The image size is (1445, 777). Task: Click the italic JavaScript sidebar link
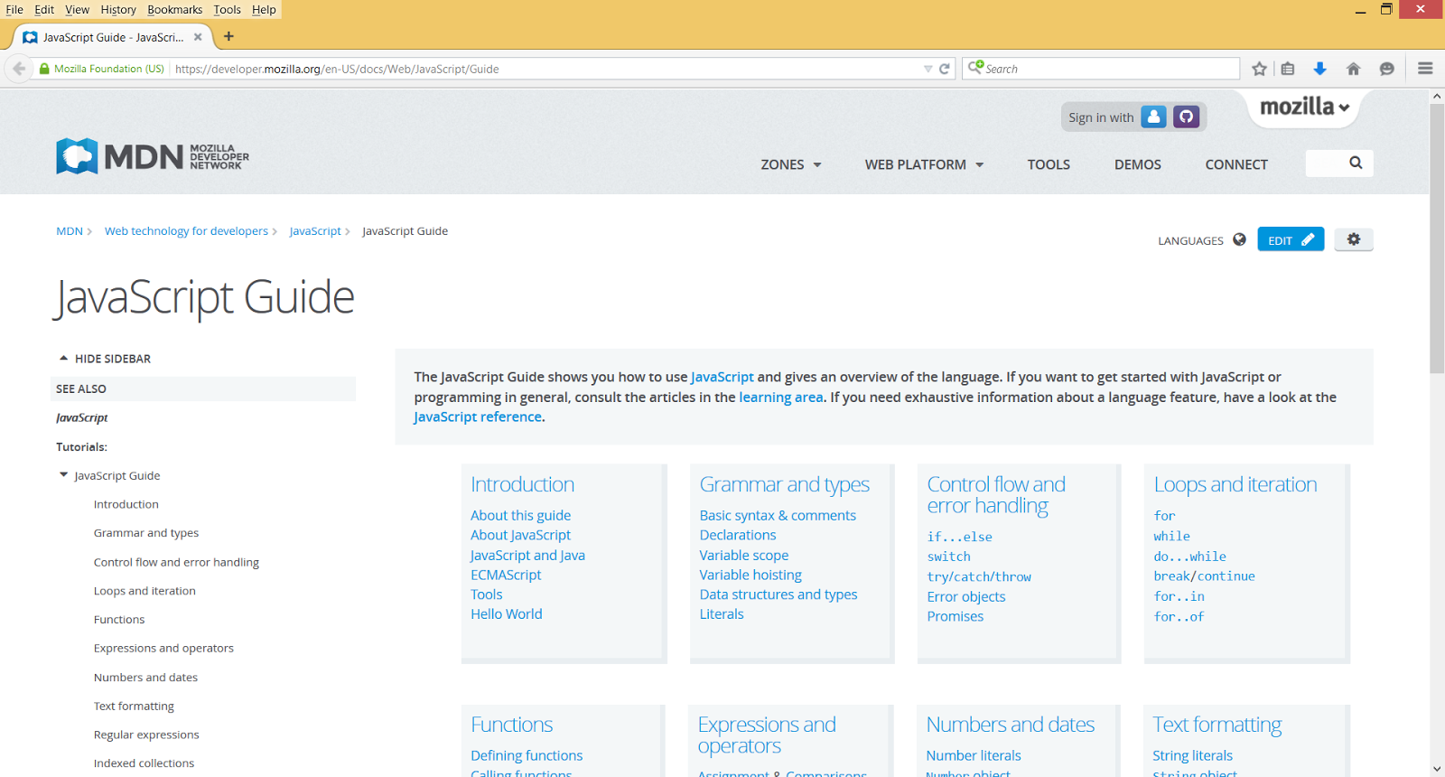point(81,417)
